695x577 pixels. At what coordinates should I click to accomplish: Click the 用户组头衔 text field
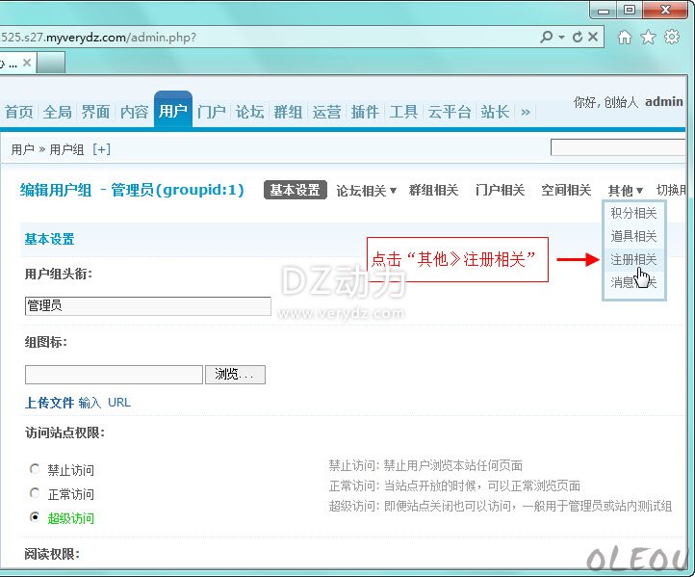click(147, 306)
